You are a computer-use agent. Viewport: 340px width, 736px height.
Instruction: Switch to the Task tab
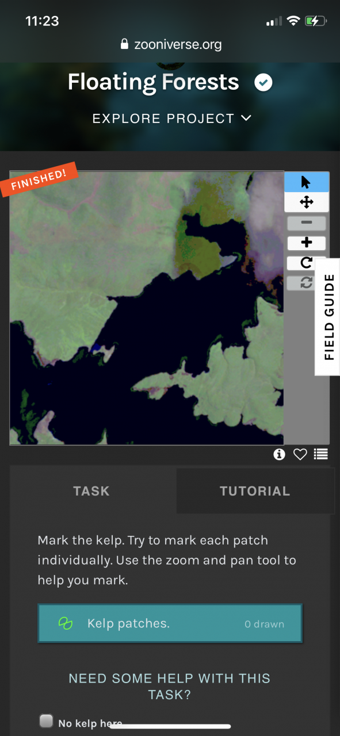point(91,491)
